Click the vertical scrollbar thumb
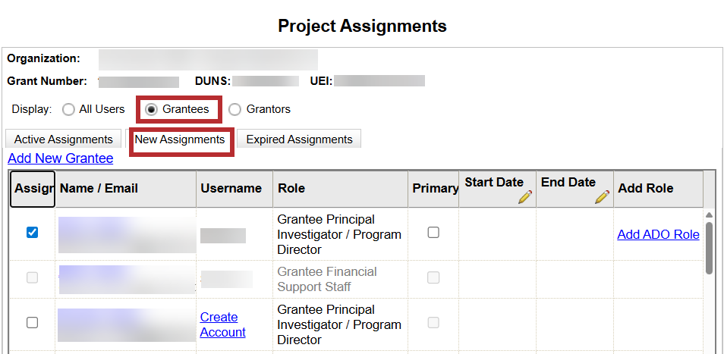 (709, 247)
